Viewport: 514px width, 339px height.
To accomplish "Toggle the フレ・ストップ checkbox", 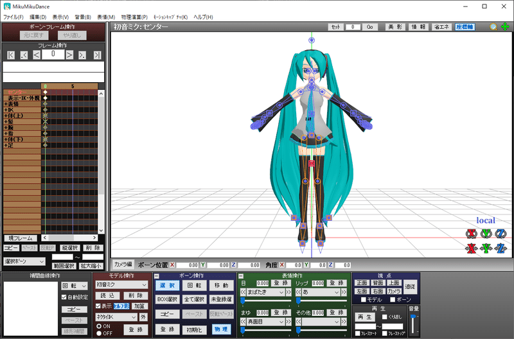I will pyautogui.click(x=385, y=333).
